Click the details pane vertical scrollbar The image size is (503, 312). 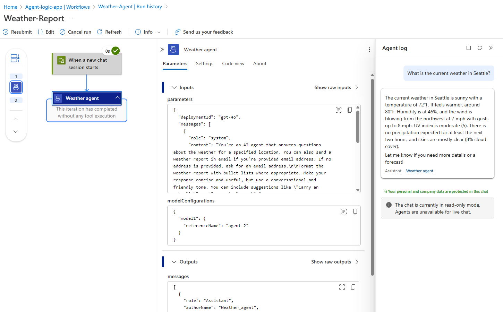(x=372, y=173)
